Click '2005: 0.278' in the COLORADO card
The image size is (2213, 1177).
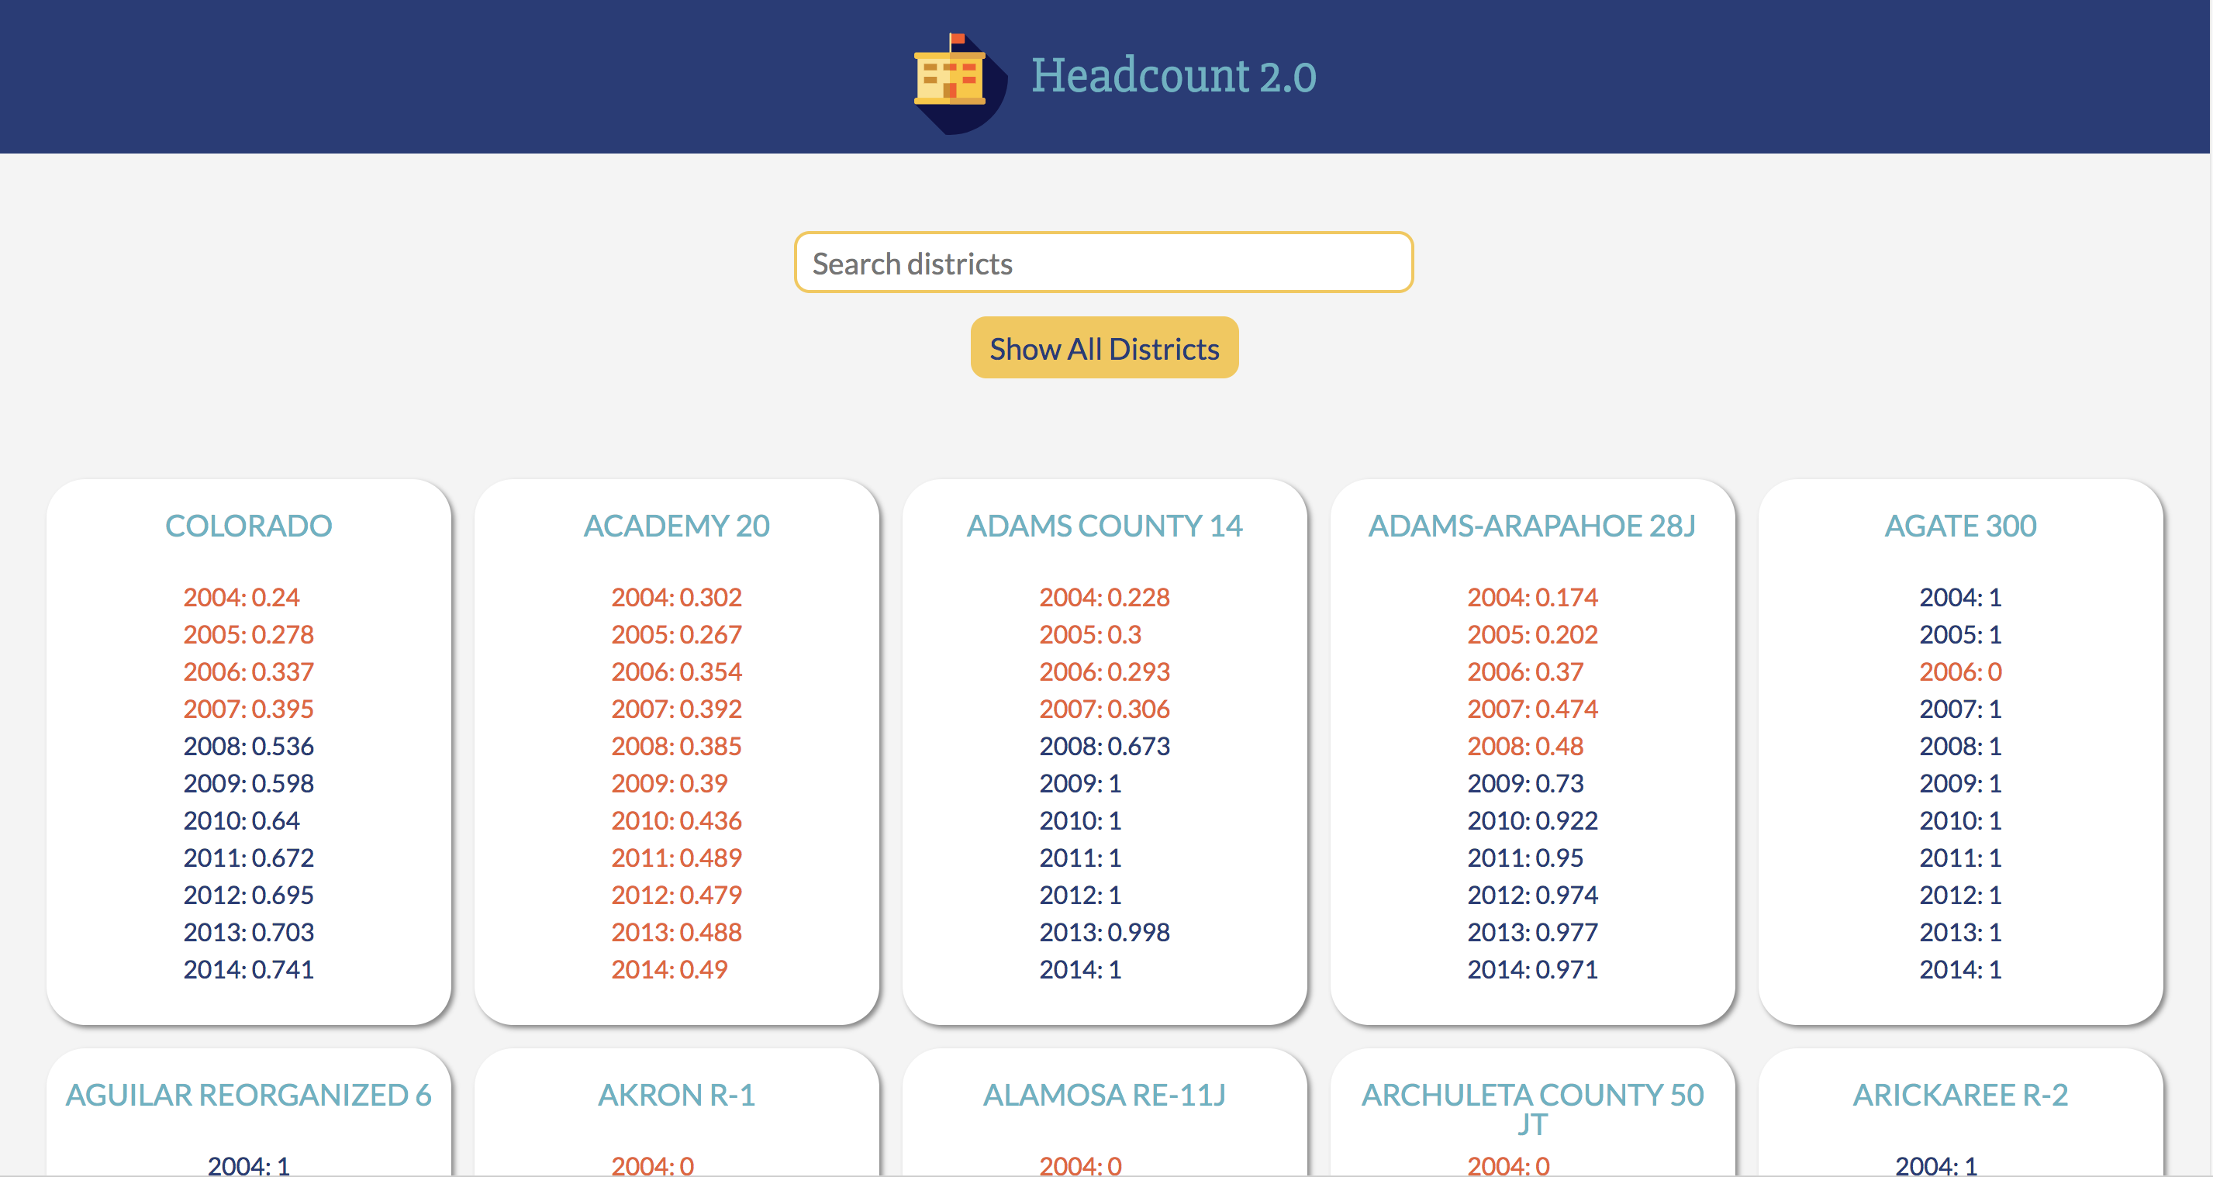pos(248,635)
